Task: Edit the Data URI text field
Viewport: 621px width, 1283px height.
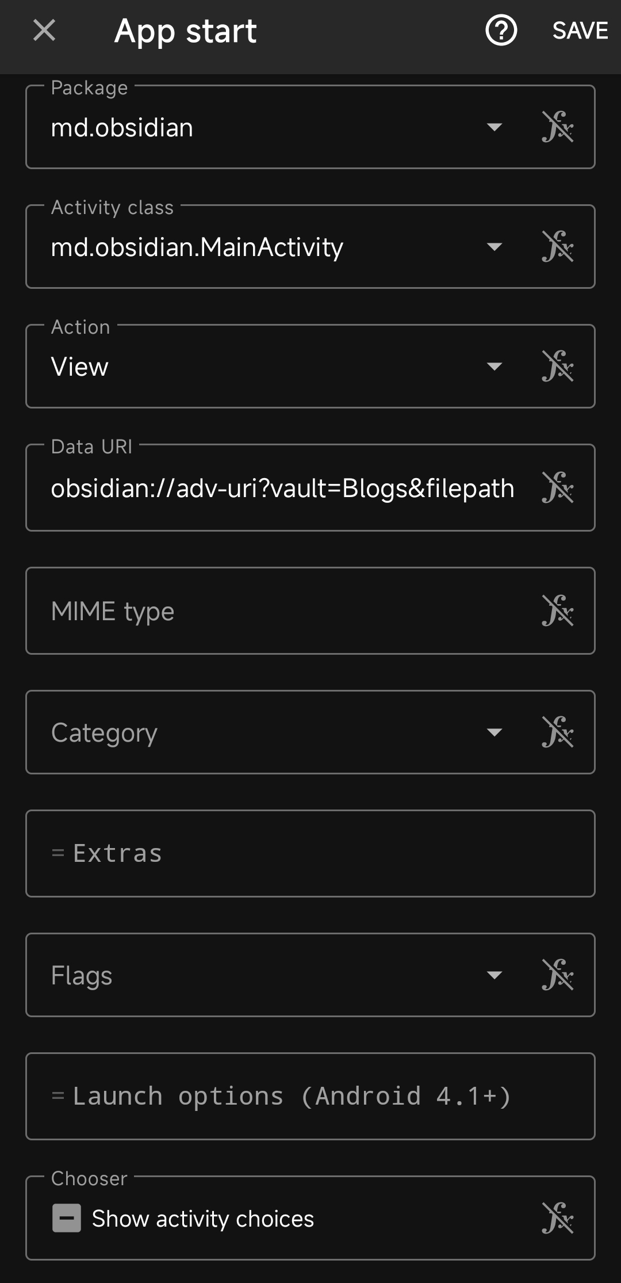Action: coord(282,488)
